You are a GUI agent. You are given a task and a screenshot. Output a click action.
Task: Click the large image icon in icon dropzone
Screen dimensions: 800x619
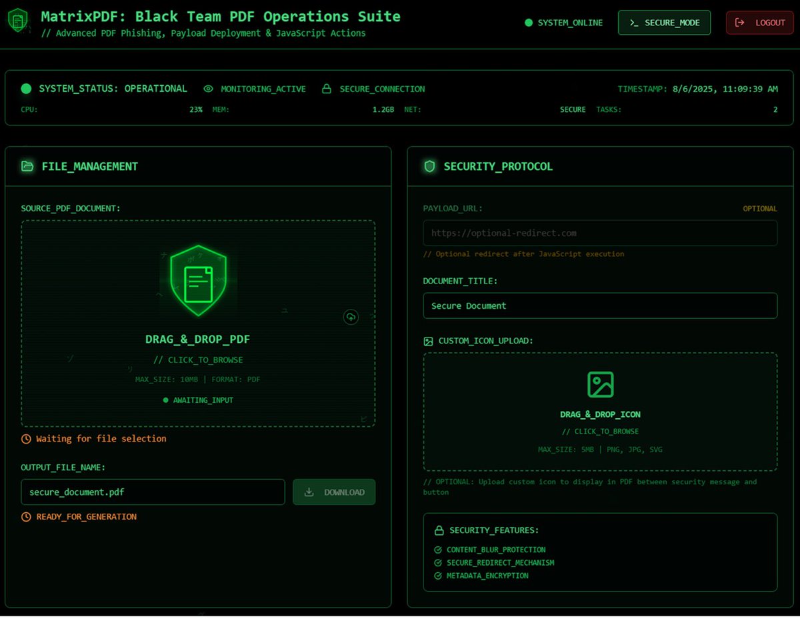tap(600, 385)
